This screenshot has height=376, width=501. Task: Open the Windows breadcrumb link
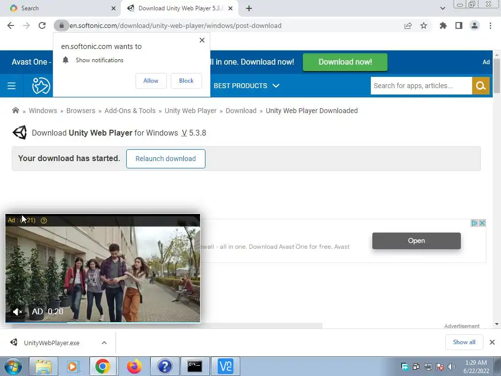coord(43,111)
